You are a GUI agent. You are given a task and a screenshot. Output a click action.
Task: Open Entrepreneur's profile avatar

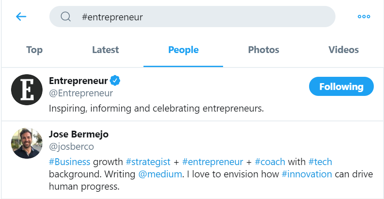(27, 90)
